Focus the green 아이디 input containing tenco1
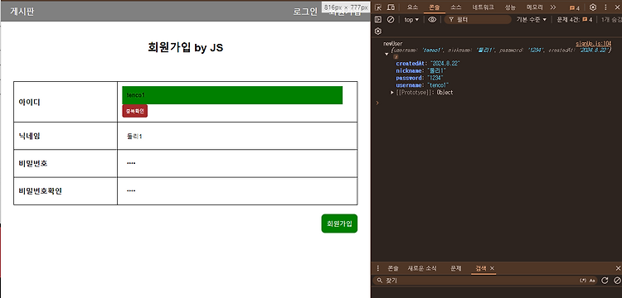622x298 pixels. (x=232, y=95)
